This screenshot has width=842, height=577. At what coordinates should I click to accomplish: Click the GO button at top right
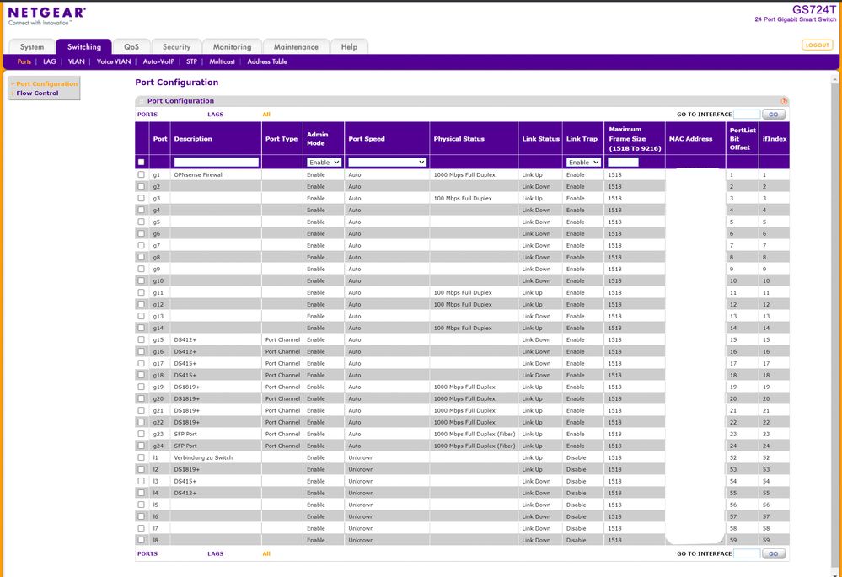773,114
